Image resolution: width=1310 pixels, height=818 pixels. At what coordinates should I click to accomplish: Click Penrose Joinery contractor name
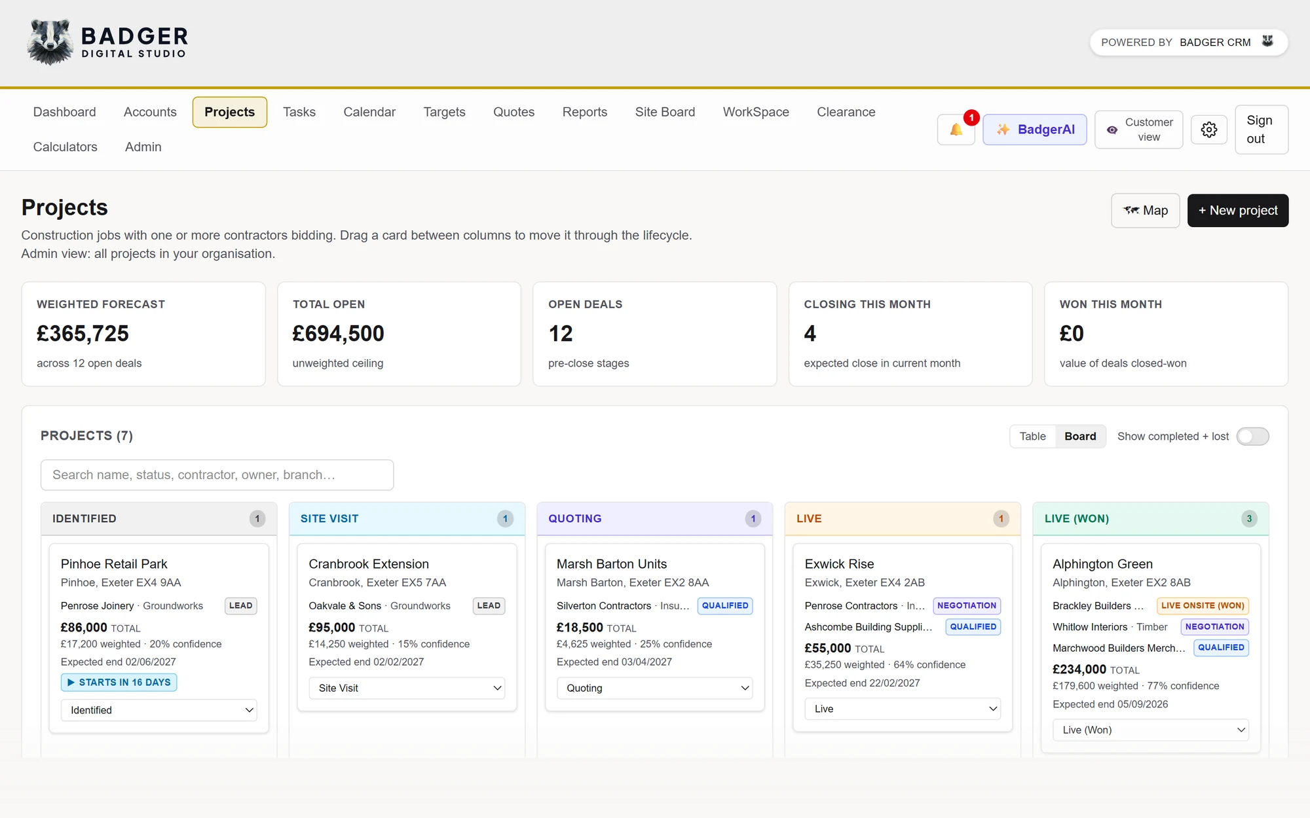pyautogui.click(x=97, y=606)
